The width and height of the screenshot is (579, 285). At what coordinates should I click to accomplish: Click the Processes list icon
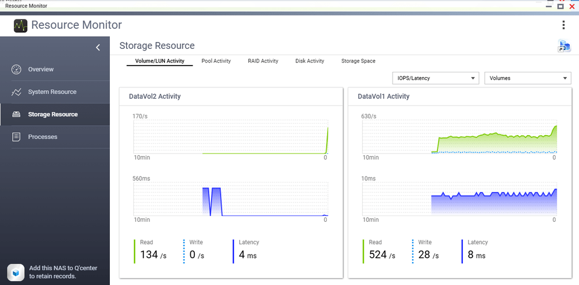(x=16, y=137)
